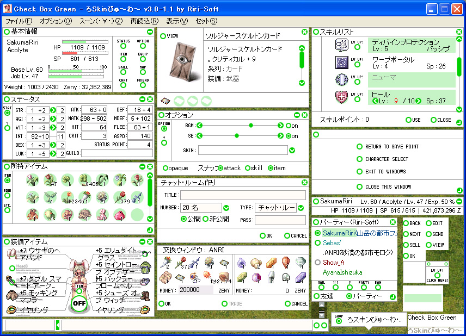Select the four-leaf clover item 8406
466x336 pixels.
[x=85, y=180]
